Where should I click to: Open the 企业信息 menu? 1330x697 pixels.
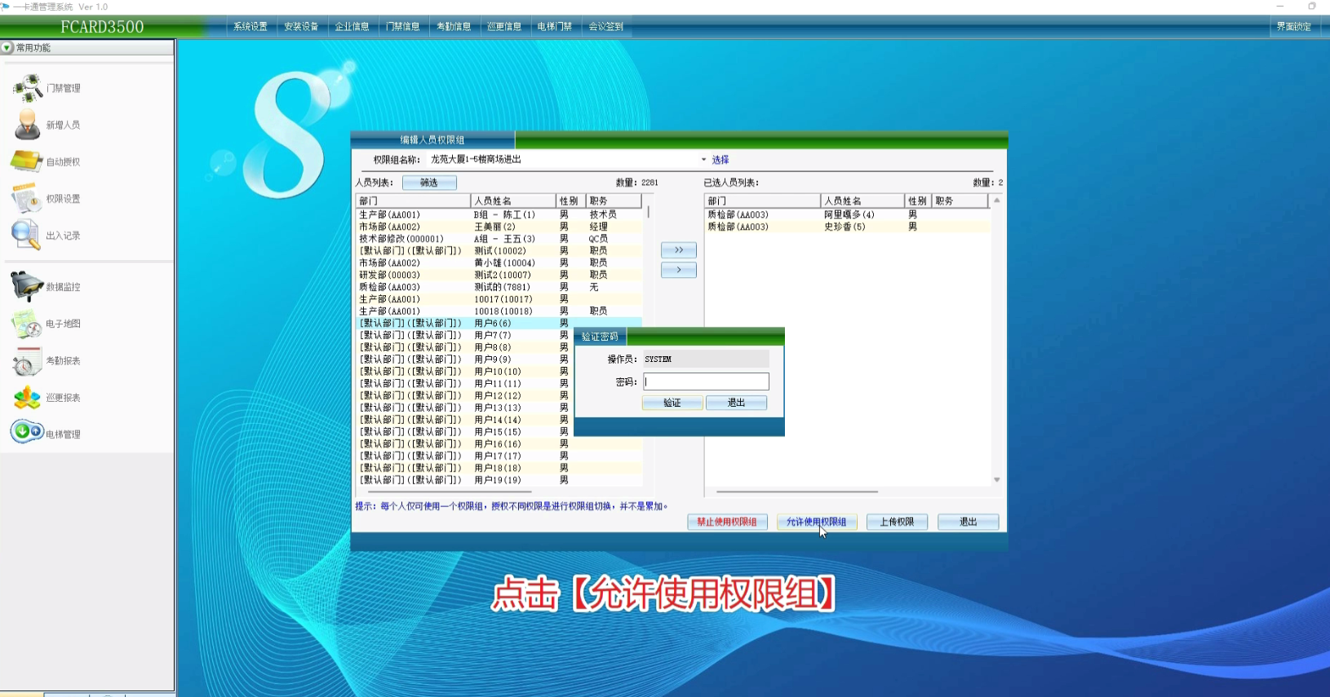352,27
